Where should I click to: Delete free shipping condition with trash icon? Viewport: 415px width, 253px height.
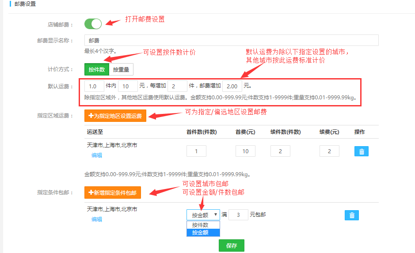tap(351, 215)
